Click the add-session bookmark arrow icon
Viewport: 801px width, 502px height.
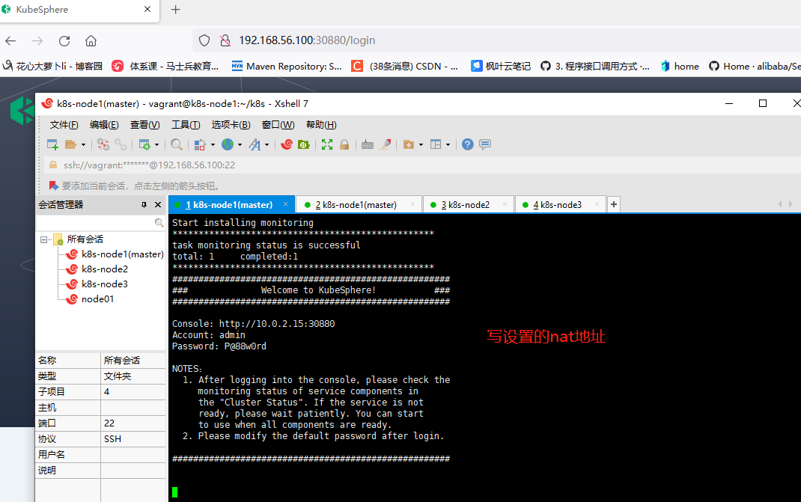pos(54,186)
